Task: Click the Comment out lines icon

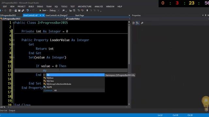Action: pos(71,10)
